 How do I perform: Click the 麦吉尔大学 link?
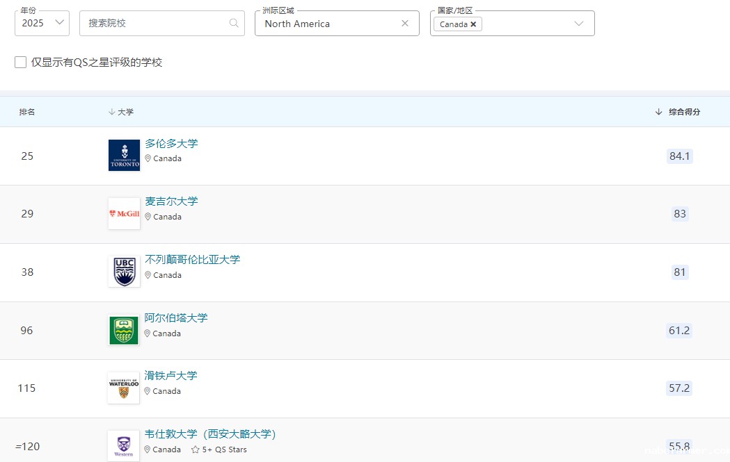pos(171,201)
